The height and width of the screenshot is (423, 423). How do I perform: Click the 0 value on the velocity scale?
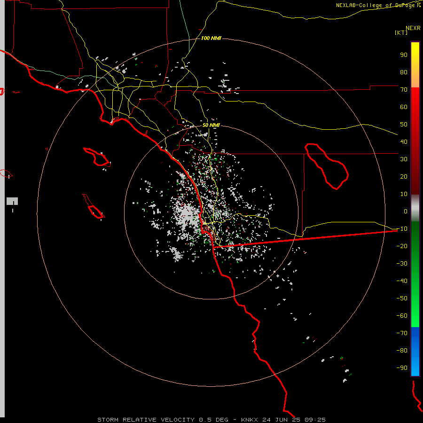point(406,211)
